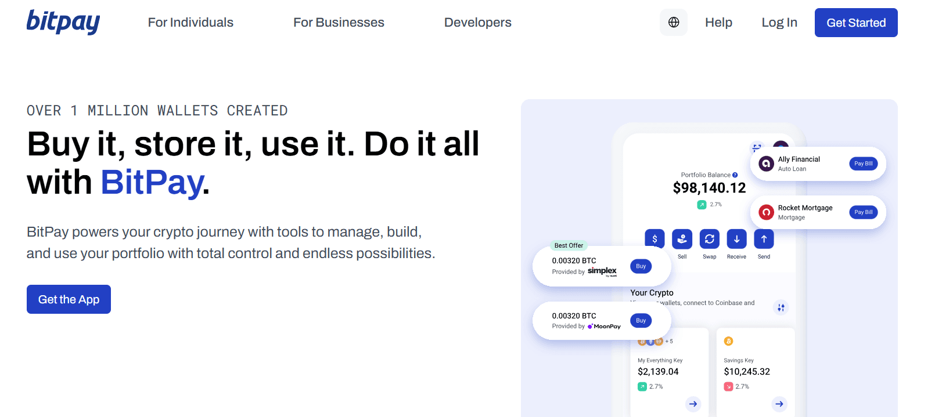Click the stacked coin icons beside +5
935x417 pixels.
[650, 342]
